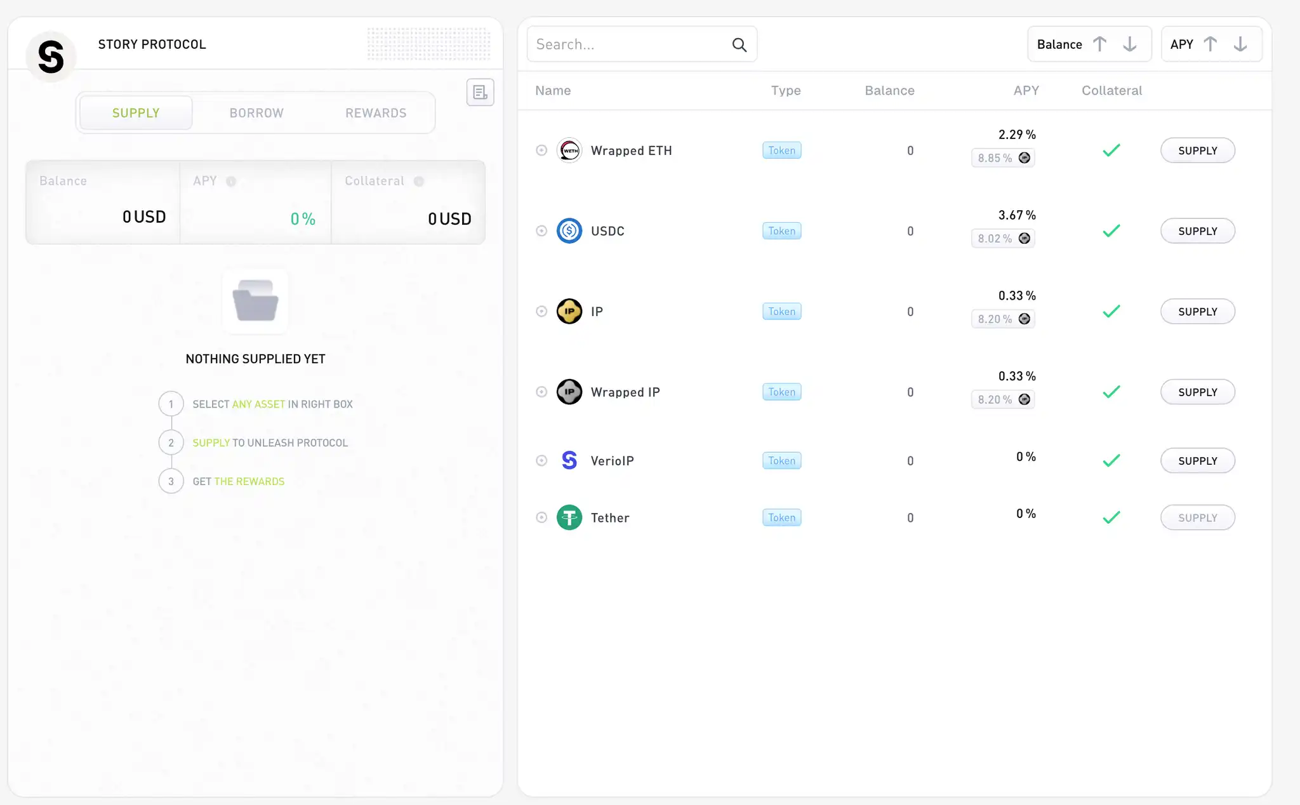Toggle Wrapped ETH collateral checkmark
Image resolution: width=1300 pixels, height=805 pixels.
[x=1111, y=150]
